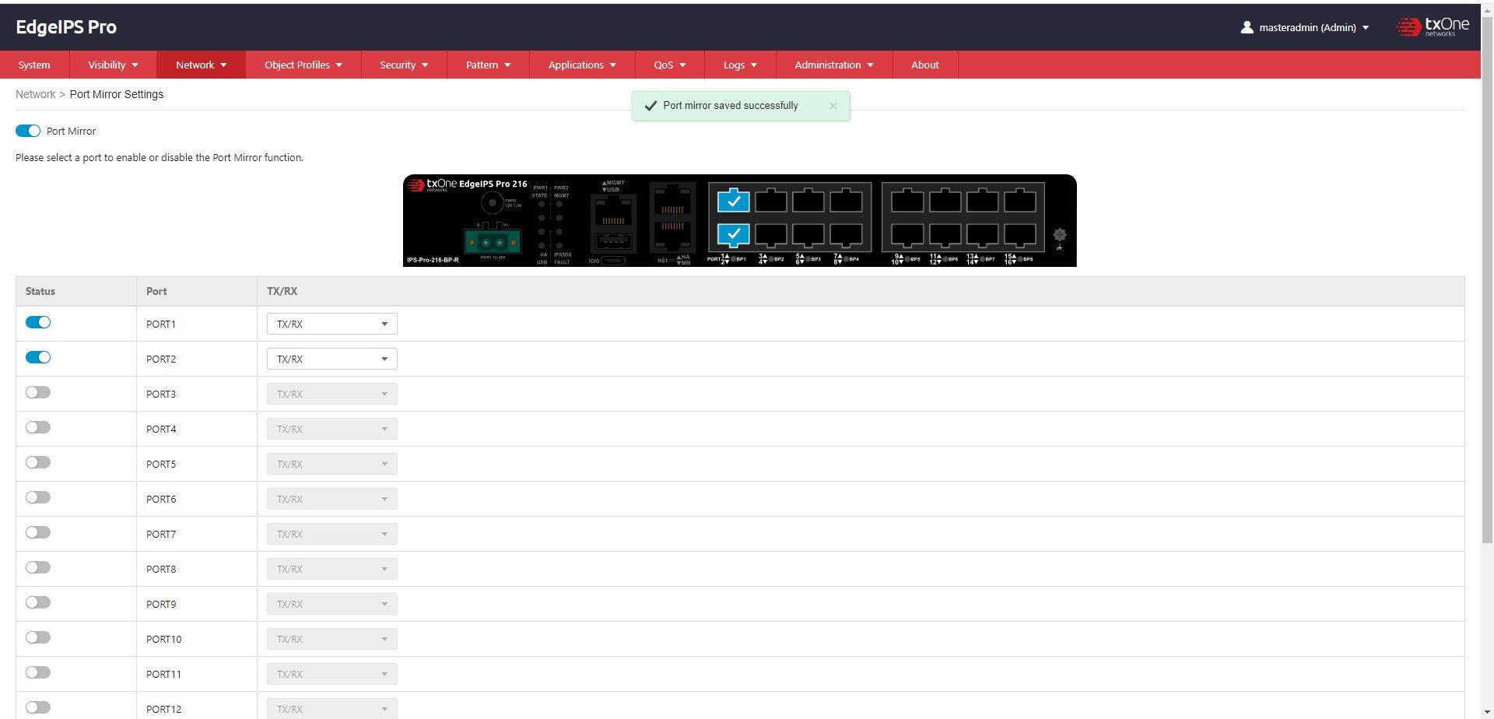This screenshot has height=719, width=1494.
Task: Open the TX/RX dropdown for PORT2
Action: pos(331,359)
